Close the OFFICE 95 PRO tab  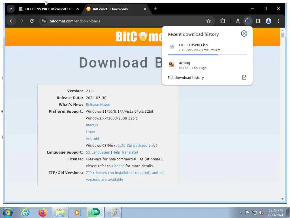(x=78, y=9)
